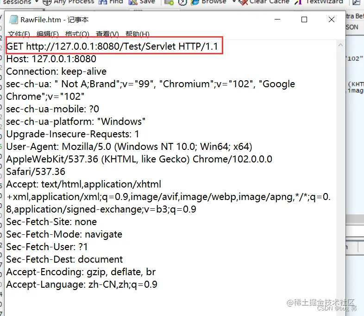Click the Sec-Fetch-Dest: document line

pos(64,259)
